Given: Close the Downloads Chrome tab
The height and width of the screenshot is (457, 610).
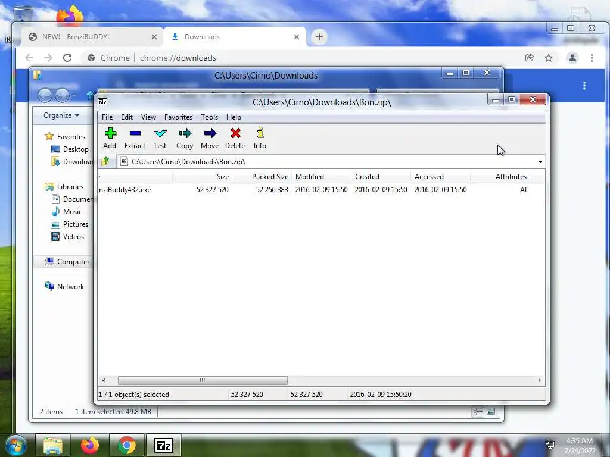Looking at the screenshot, I should [297, 37].
